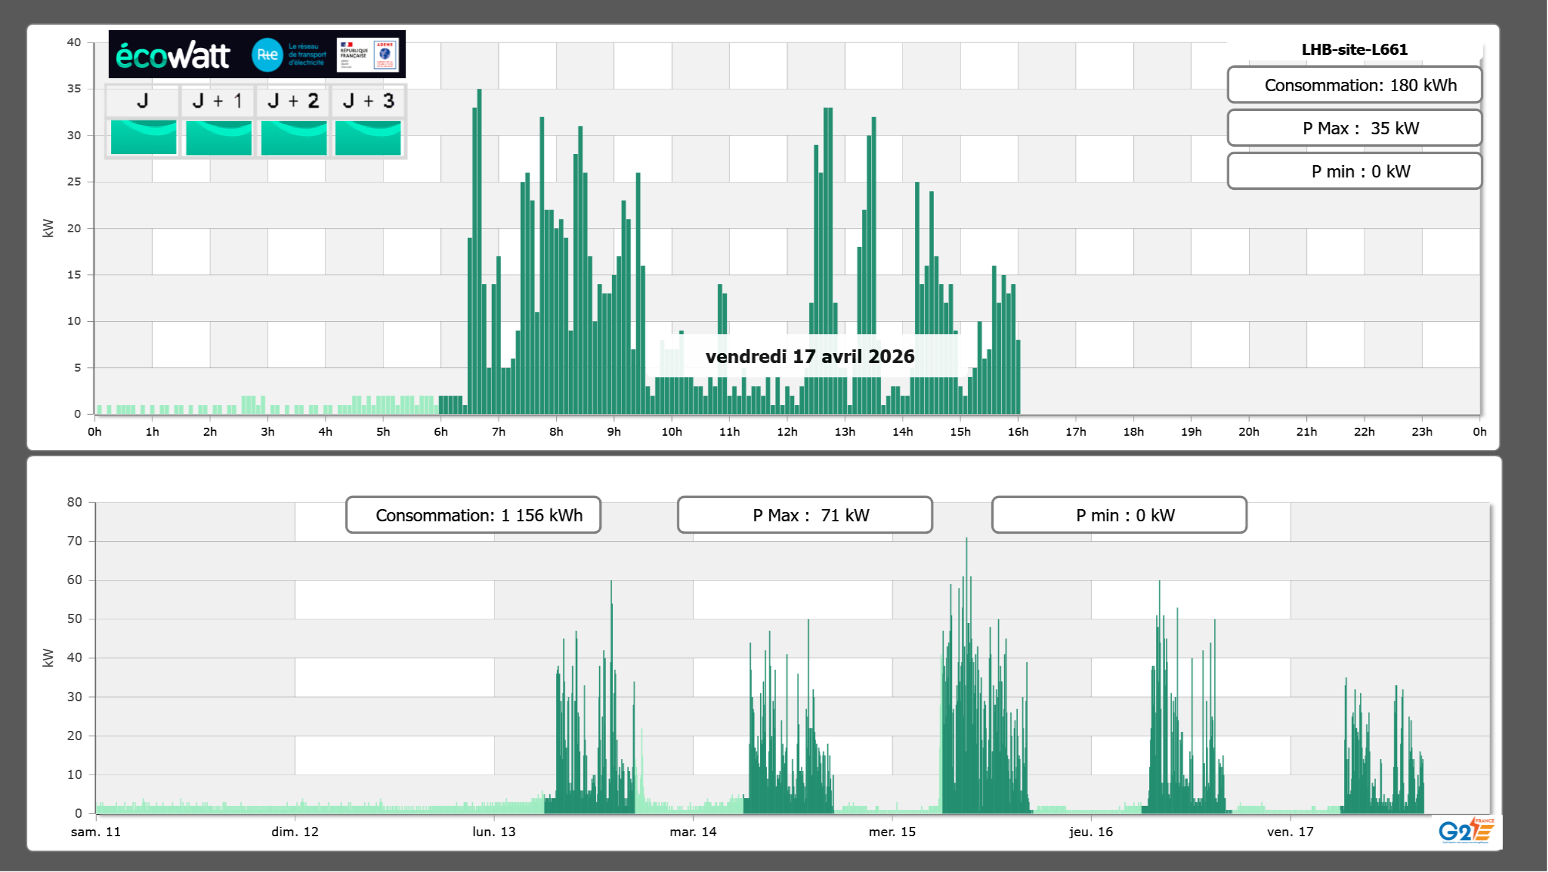1548x872 pixels.
Task: Click the écowatt logo
Action: point(173,55)
